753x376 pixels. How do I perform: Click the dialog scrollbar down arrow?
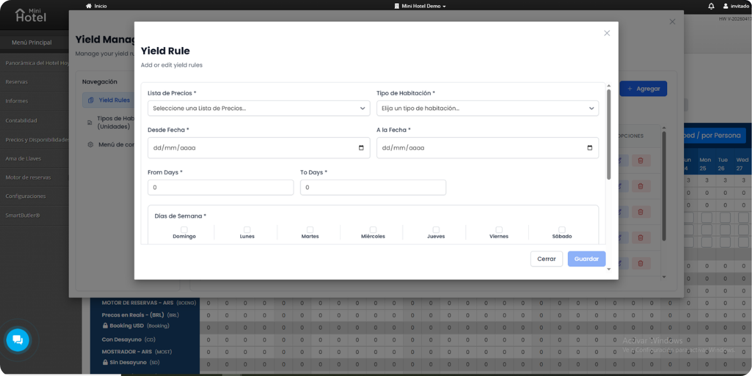click(x=609, y=269)
